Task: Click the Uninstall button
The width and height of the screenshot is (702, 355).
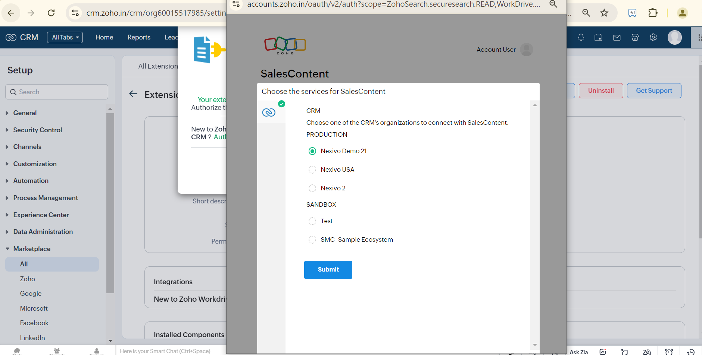Action: pos(601,91)
